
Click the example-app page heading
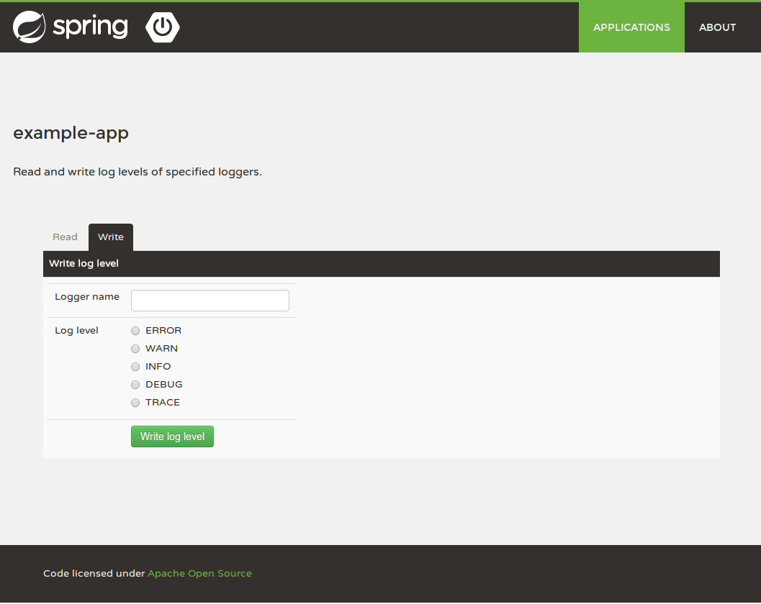(x=71, y=133)
